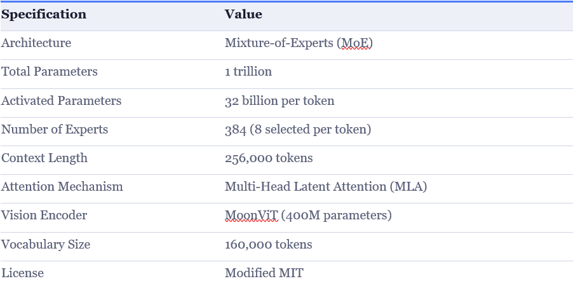
Task: Select the Vocabulary Size label
Action: [x=46, y=245]
